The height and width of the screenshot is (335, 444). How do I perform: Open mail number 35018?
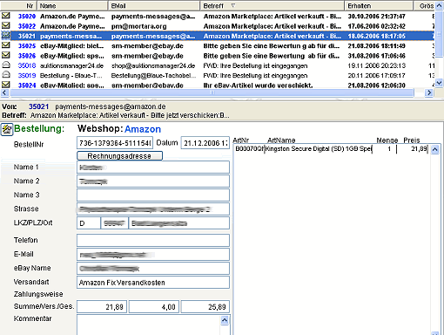pos(27,65)
